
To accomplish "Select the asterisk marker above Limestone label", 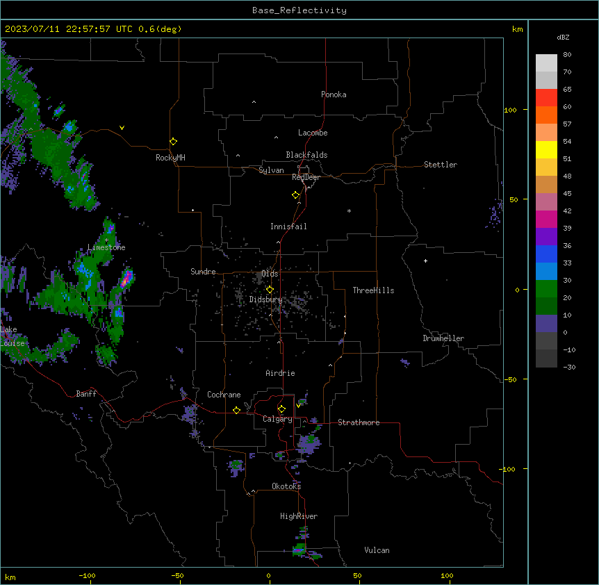I will (x=106, y=240).
